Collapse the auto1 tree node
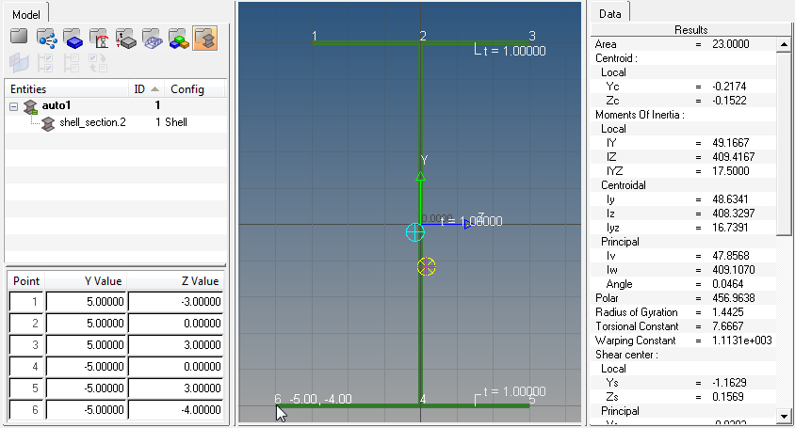This screenshot has height=428, width=795. (14, 106)
